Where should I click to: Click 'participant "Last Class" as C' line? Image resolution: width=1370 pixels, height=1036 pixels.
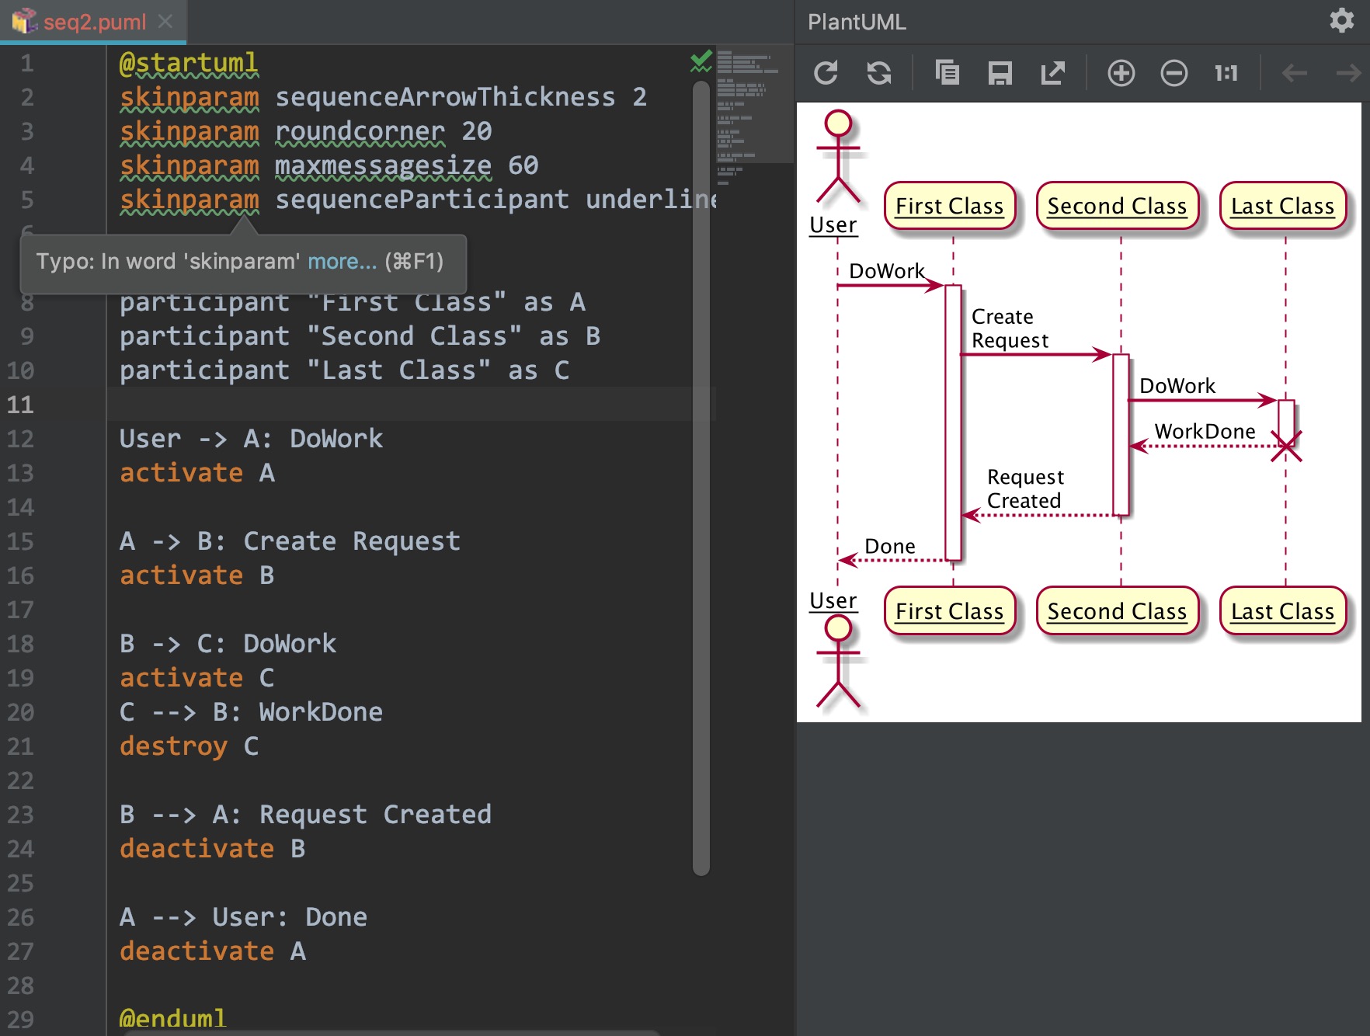344,370
